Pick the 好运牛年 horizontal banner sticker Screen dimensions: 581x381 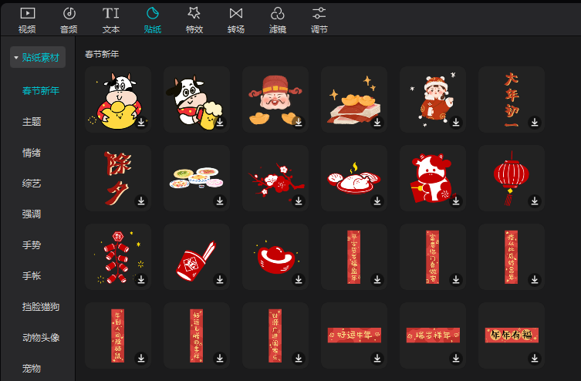(x=353, y=335)
